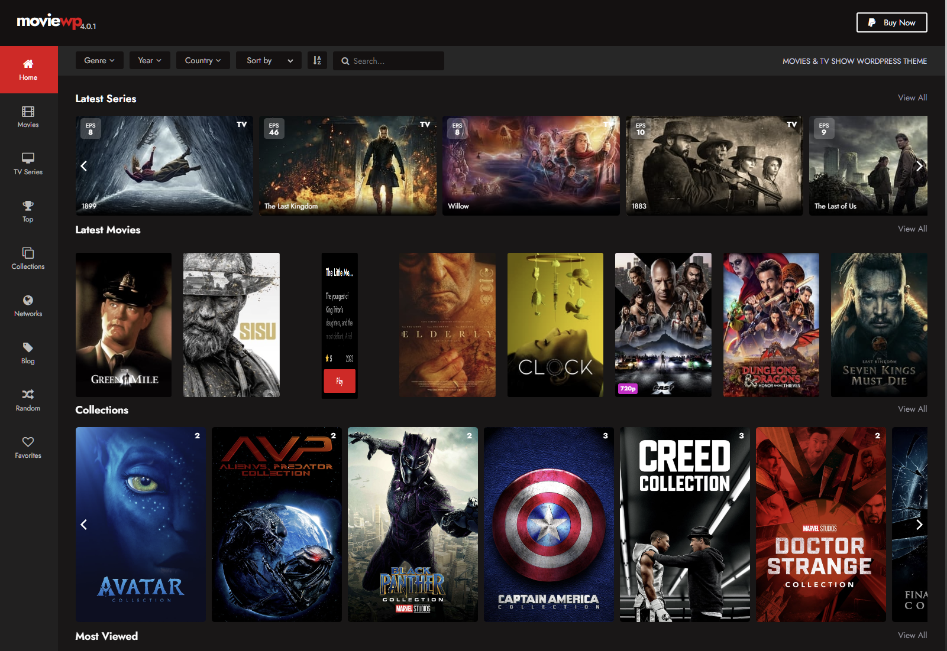The height and width of the screenshot is (651, 947).
Task: Click Buy Now with PayPal
Action: click(x=891, y=22)
